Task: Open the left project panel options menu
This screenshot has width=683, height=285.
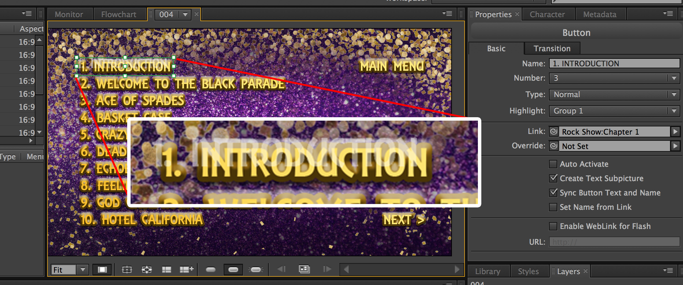Action: [27, 14]
